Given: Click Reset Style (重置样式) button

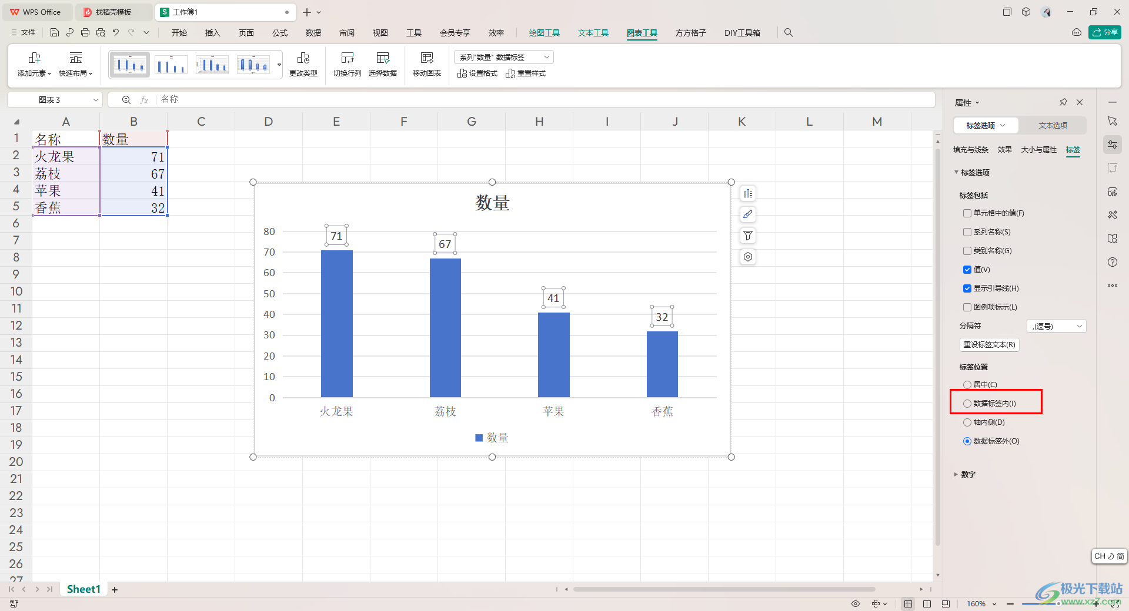Looking at the screenshot, I should [526, 73].
